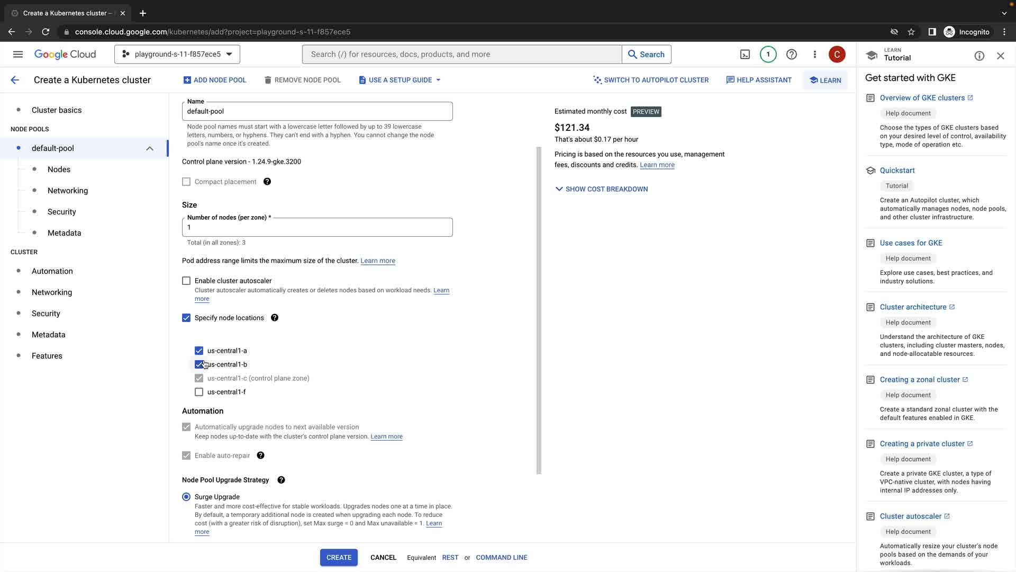Click the blue Create button
This screenshot has width=1016, height=572.
pyautogui.click(x=339, y=557)
